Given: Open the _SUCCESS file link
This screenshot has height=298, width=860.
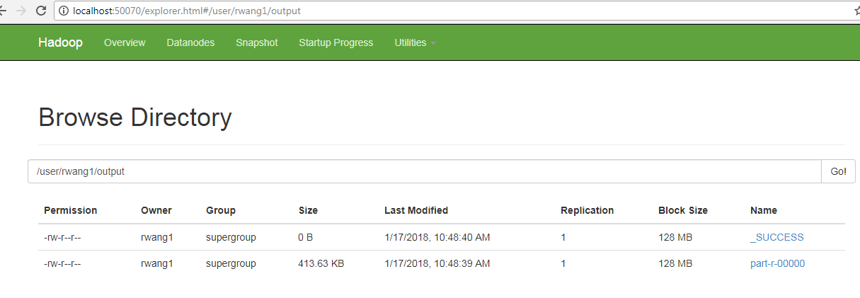Looking at the screenshot, I should pyautogui.click(x=776, y=237).
